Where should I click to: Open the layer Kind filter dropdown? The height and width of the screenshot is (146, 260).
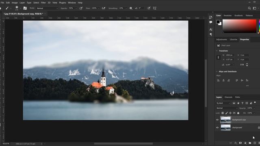[x=223, y=103]
